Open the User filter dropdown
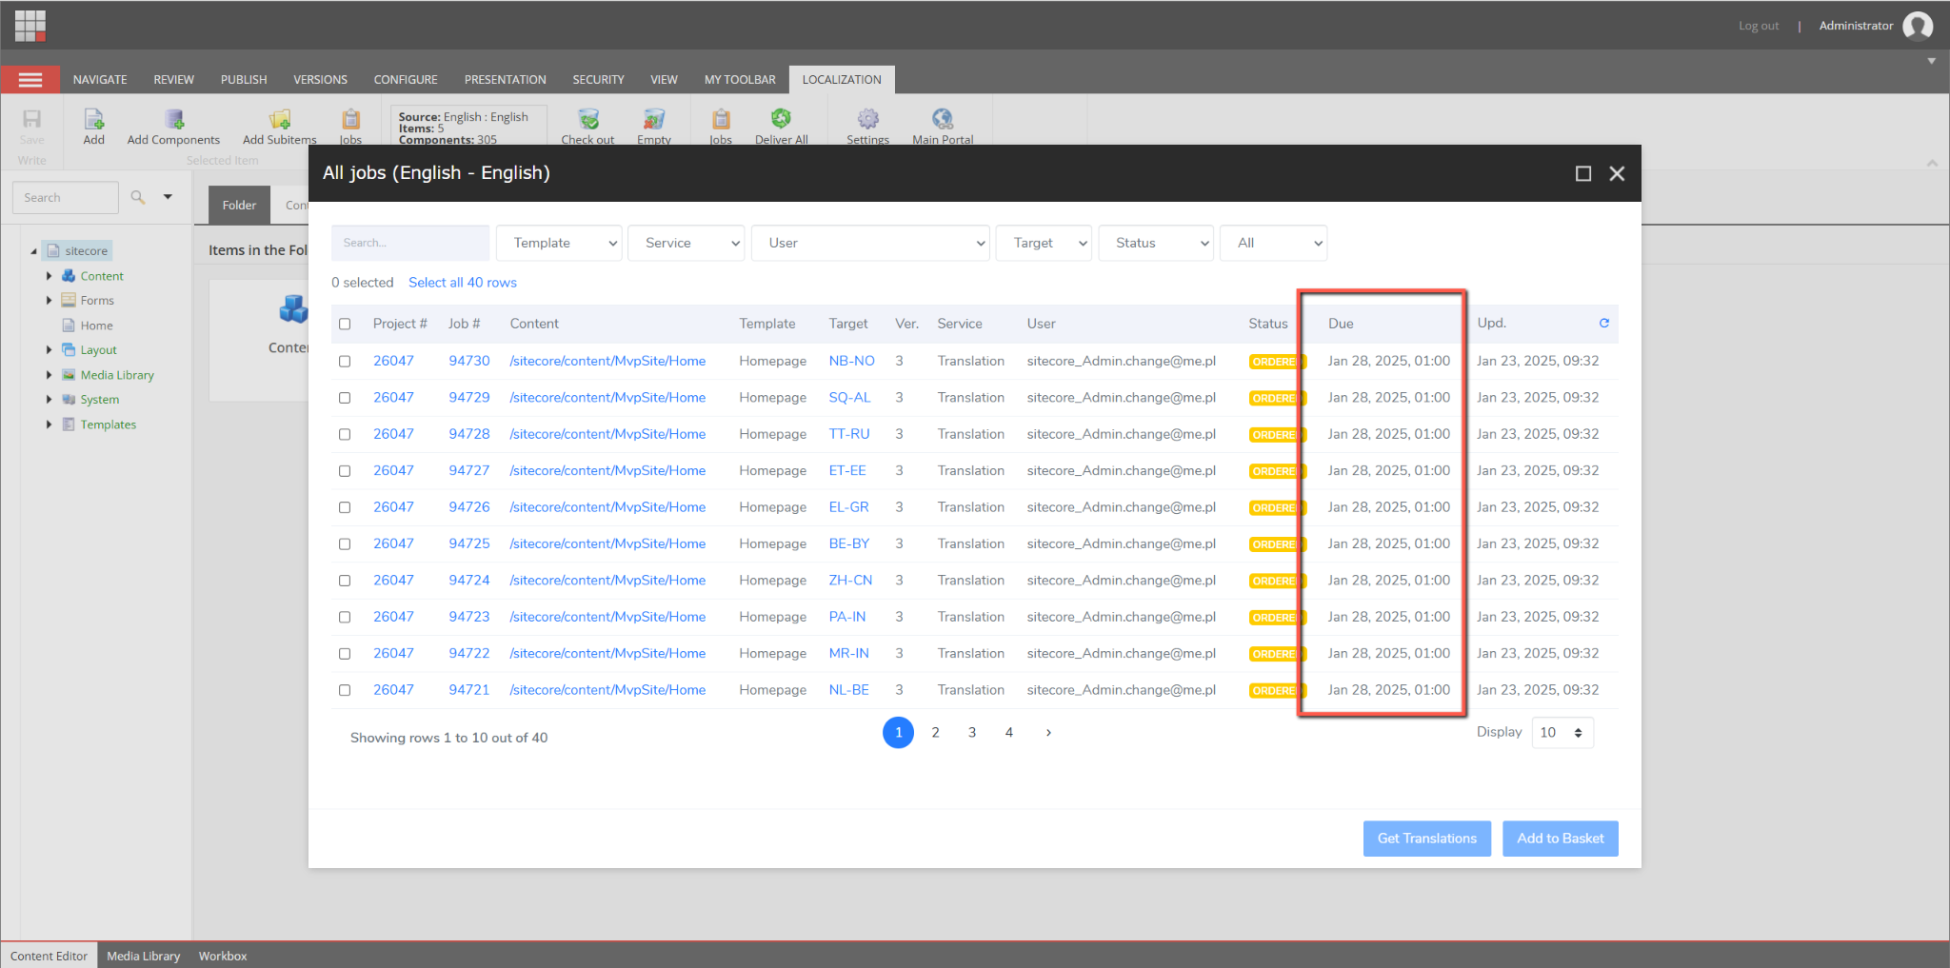The width and height of the screenshot is (1950, 968). tap(870, 243)
